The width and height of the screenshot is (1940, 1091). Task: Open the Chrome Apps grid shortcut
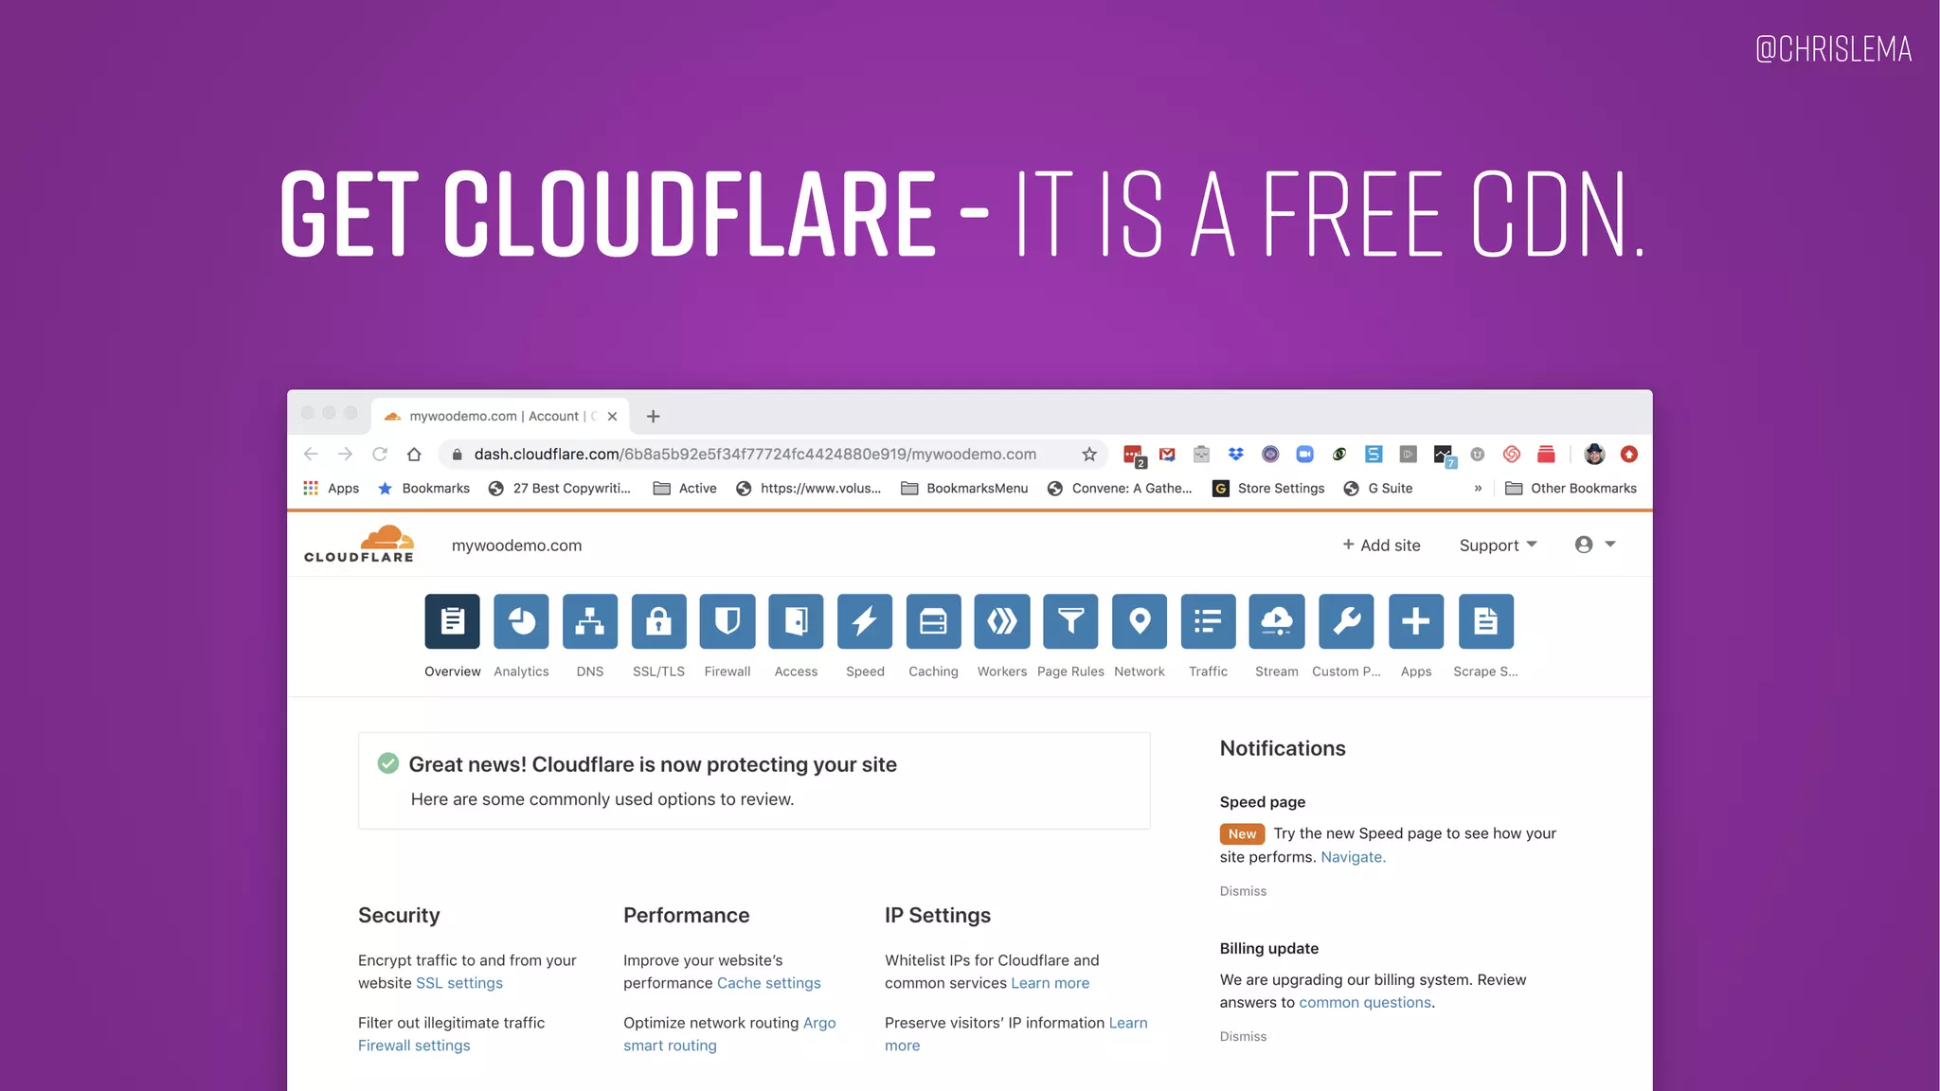coord(331,488)
